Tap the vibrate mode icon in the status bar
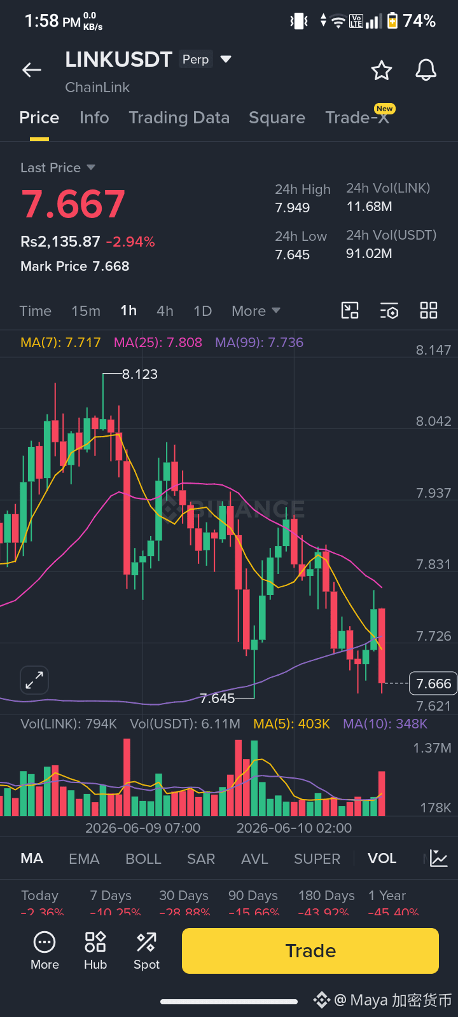 299,21
